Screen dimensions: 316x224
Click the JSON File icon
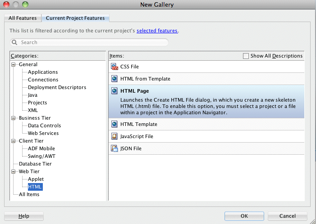[114, 148]
